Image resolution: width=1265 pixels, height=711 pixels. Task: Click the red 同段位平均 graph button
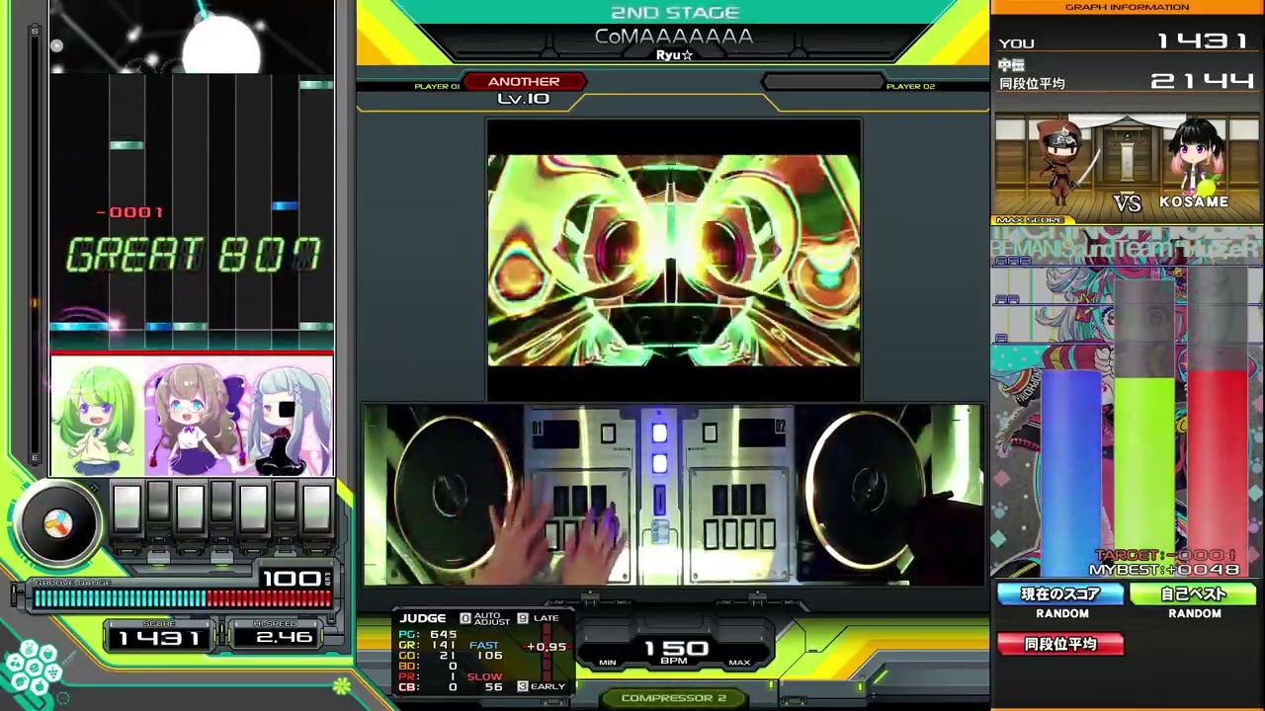coord(1060,644)
